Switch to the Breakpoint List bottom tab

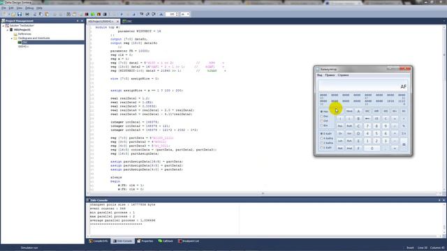click(x=189, y=241)
